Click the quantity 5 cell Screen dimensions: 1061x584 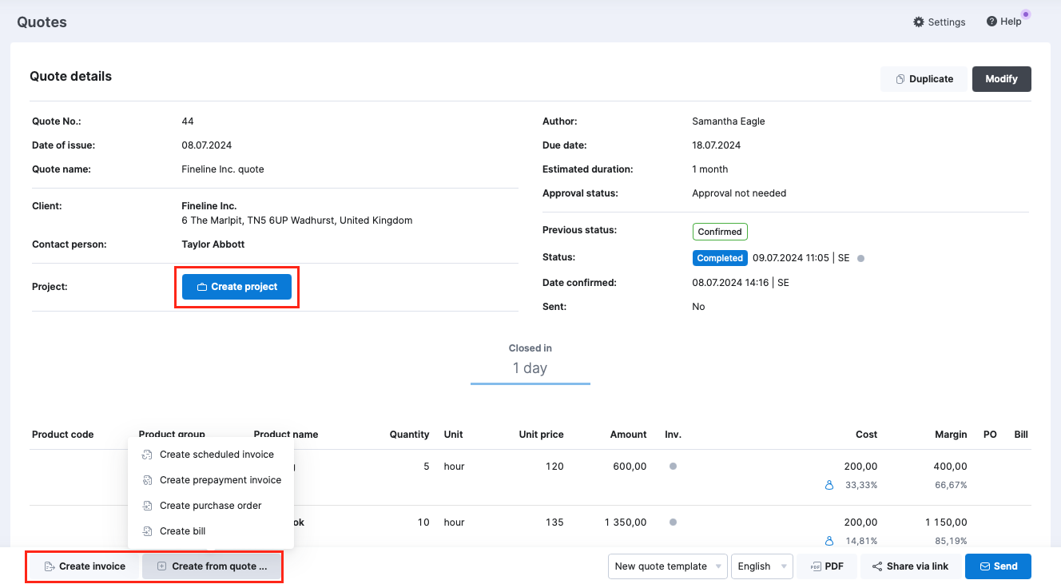pos(427,467)
